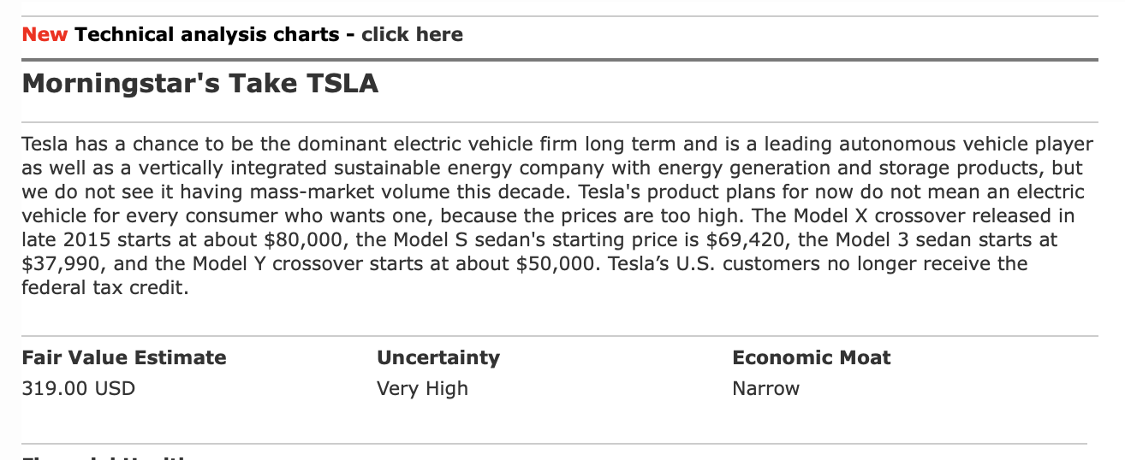This screenshot has width=1125, height=460.
Task: Click the "319.00 USD" fair value figure
Action: [78, 389]
